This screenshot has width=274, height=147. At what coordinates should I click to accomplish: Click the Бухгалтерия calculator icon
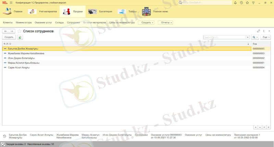(x=92, y=12)
